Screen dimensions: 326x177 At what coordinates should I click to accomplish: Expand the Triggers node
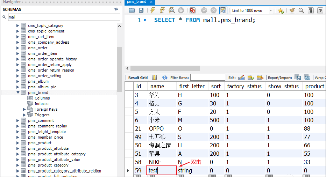(24, 115)
